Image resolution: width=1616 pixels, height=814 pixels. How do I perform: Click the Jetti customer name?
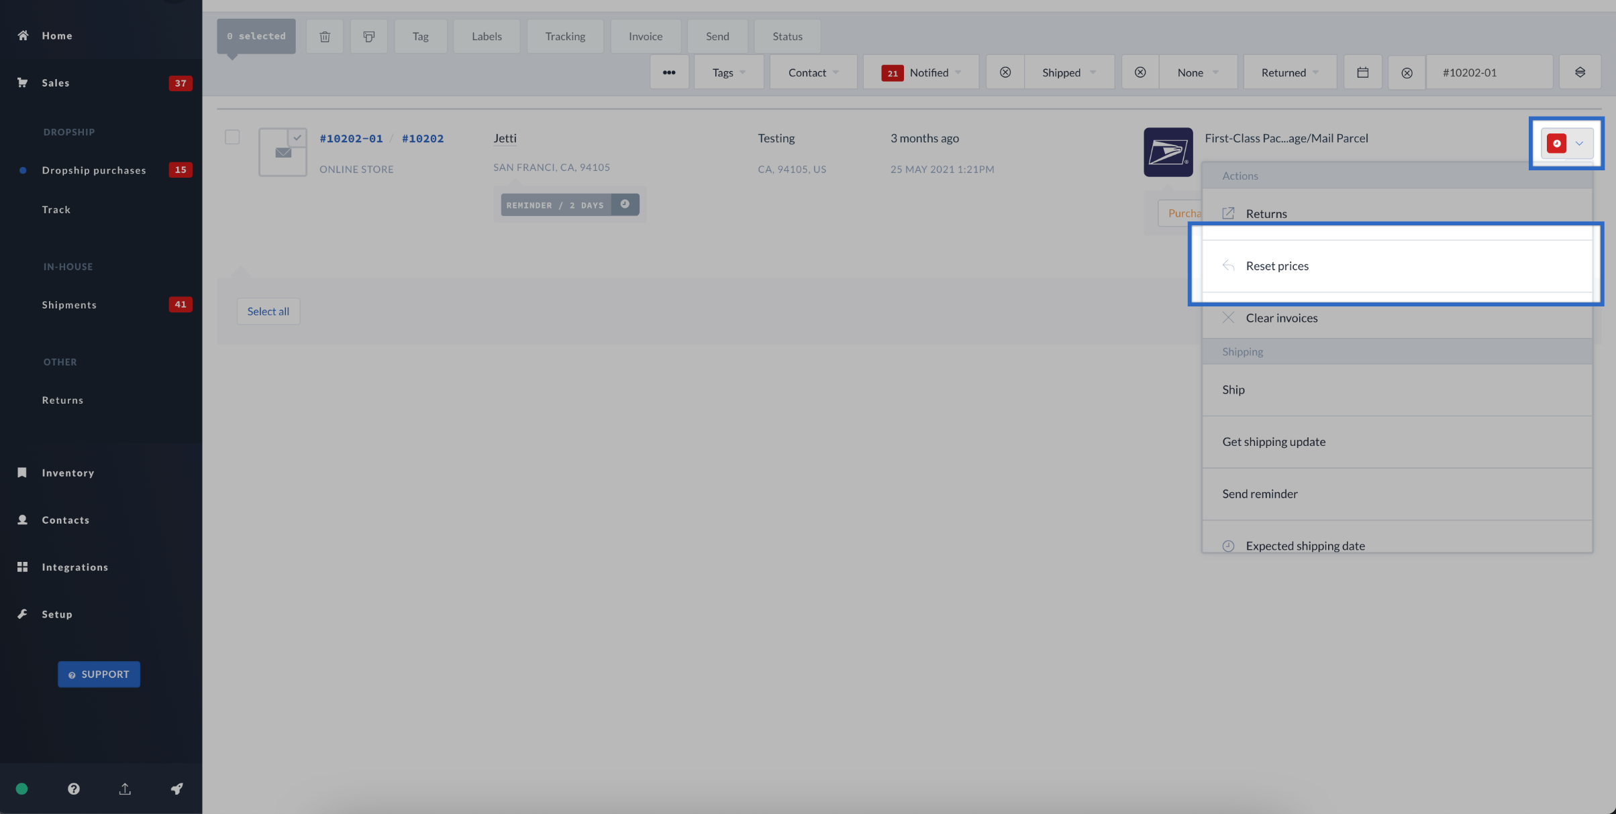[x=505, y=138]
